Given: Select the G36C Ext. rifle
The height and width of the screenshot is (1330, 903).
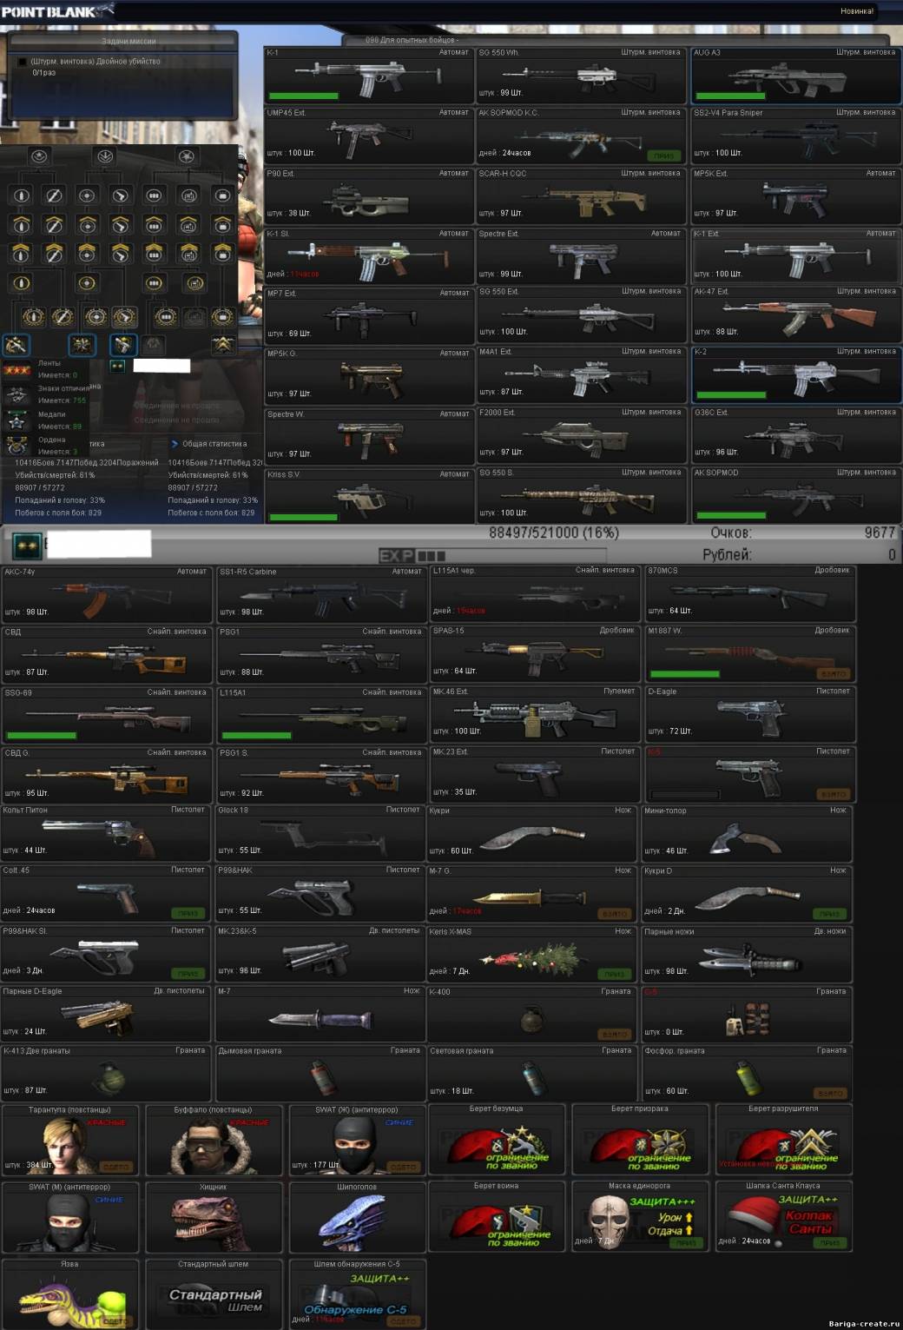Looking at the screenshot, I should (795, 436).
